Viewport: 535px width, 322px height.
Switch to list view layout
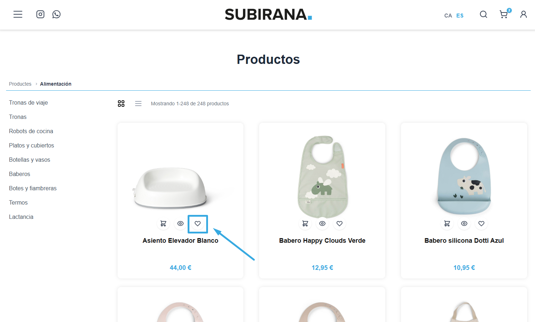138,104
